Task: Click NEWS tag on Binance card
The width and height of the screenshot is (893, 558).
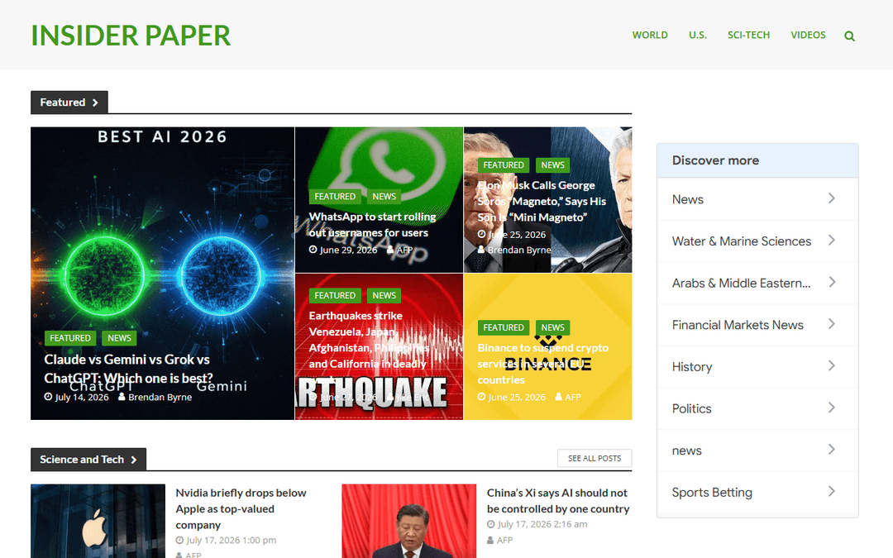Action: 552,327
